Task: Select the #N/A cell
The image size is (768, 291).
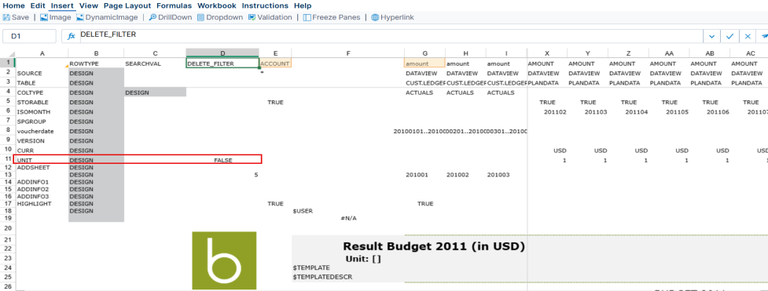Action: tap(348, 218)
